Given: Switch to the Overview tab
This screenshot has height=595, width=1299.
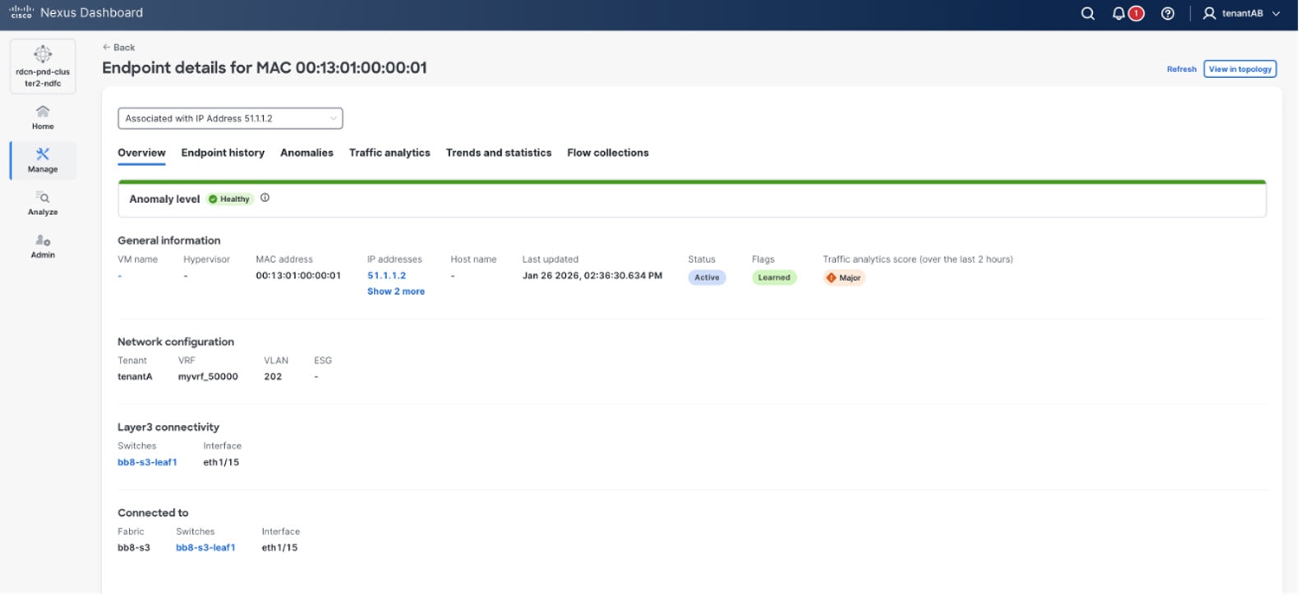Looking at the screenshot, I should [x=141, y=153].
